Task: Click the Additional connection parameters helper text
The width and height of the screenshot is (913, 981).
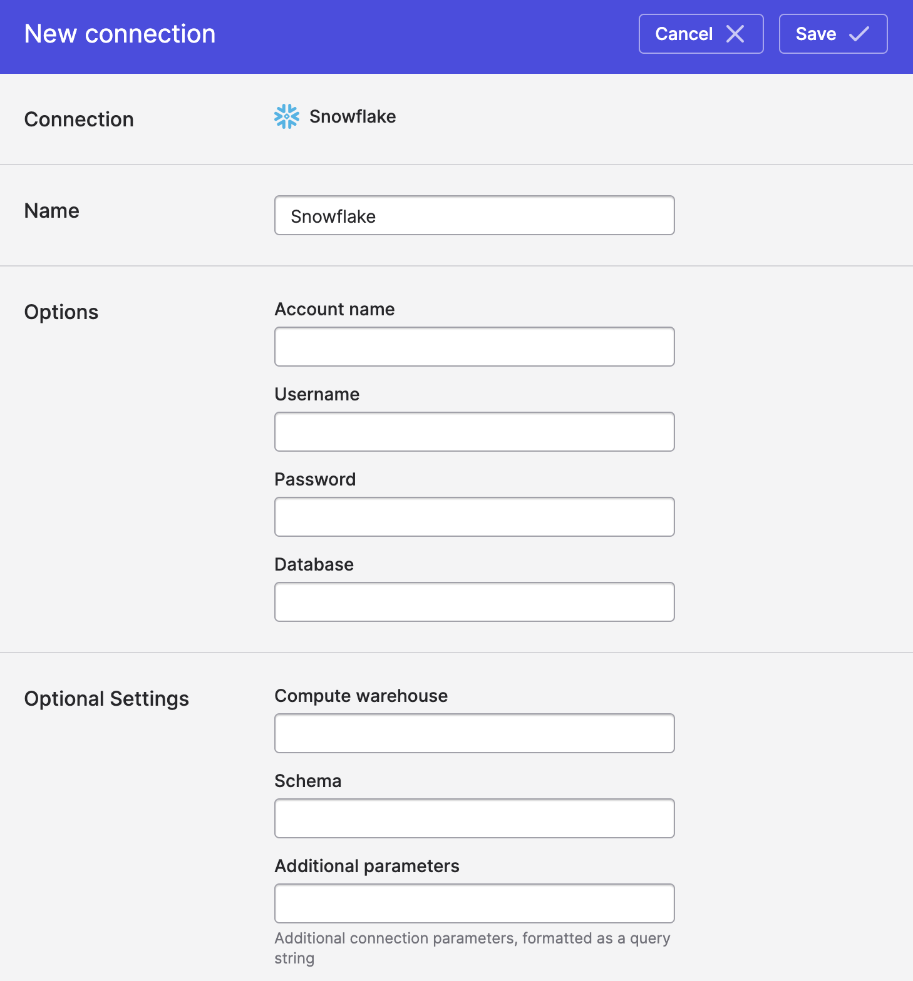Action: (x=472, y=948)
